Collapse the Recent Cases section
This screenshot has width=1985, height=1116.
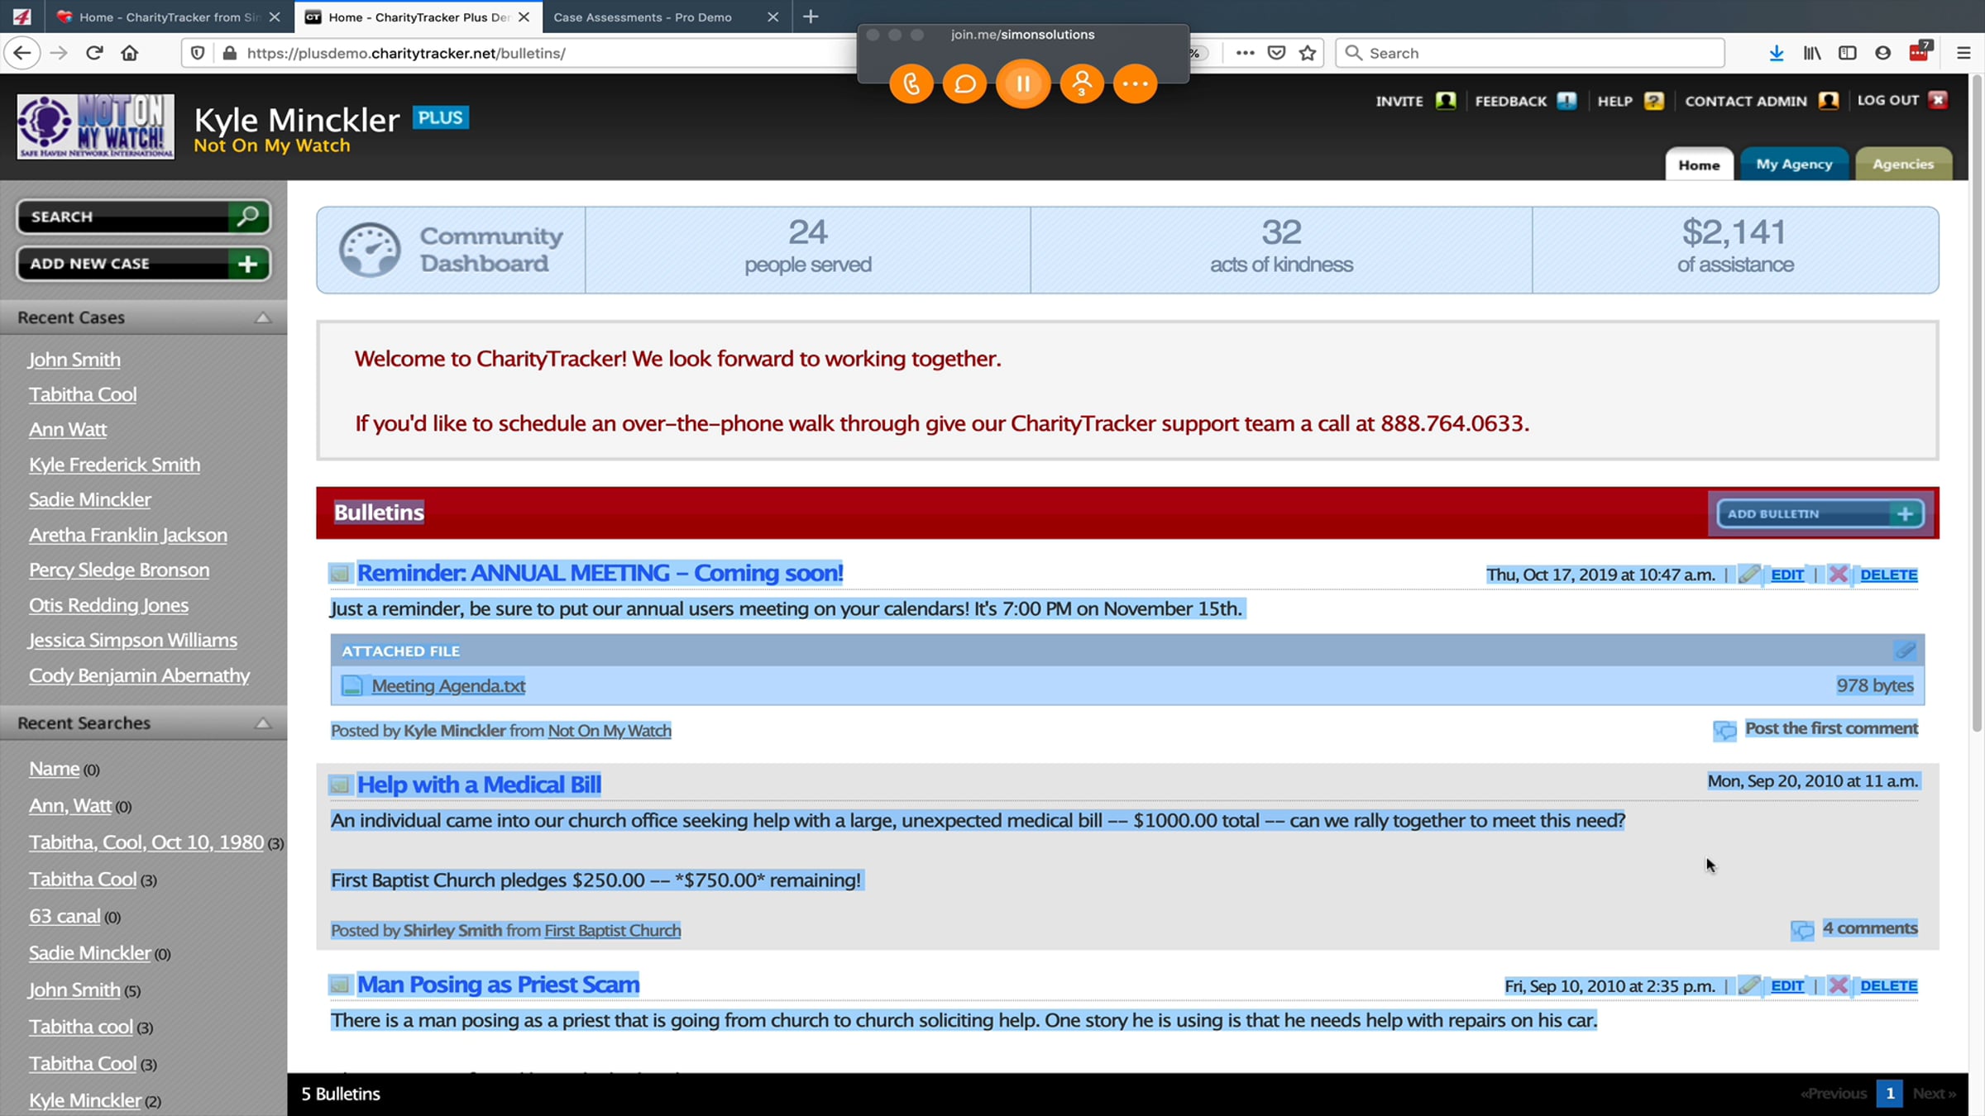pyautogui.click(x=263, y=317)
